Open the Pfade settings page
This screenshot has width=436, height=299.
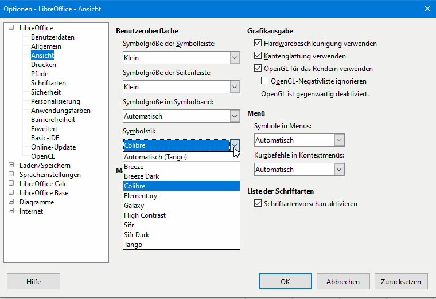tap(40, 74)
